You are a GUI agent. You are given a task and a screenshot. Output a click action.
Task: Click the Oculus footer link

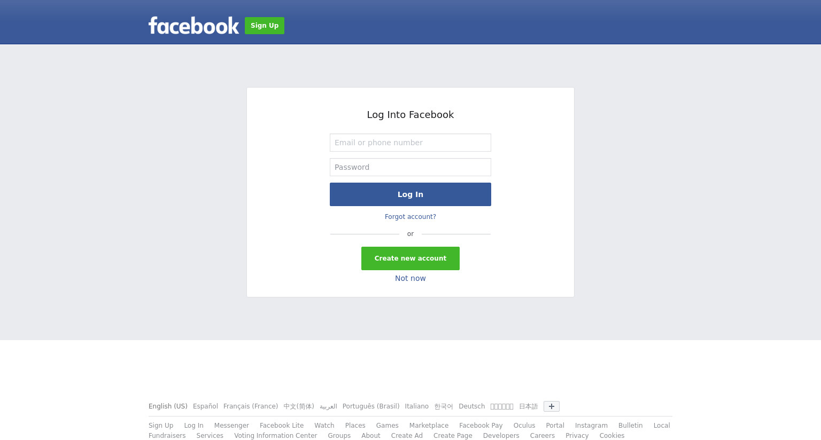pyautogui.click(x=524, y=426)
